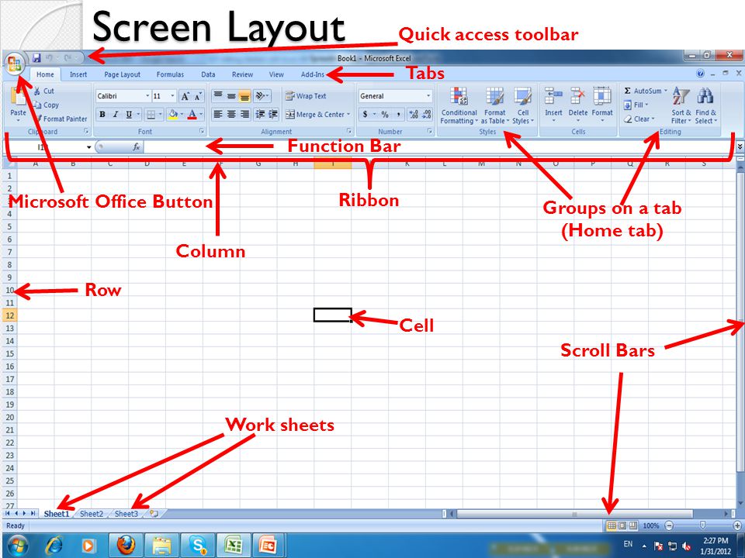Select the Sheet2 worksheet tab
This screenshot has height=558, width=745.
tap(92, 514)
